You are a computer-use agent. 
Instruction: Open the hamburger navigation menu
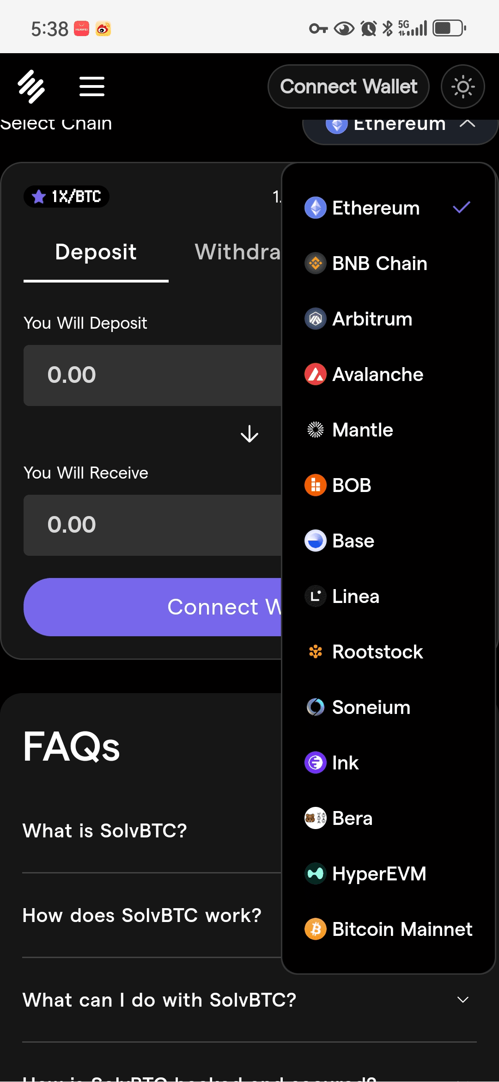[92, 86]
